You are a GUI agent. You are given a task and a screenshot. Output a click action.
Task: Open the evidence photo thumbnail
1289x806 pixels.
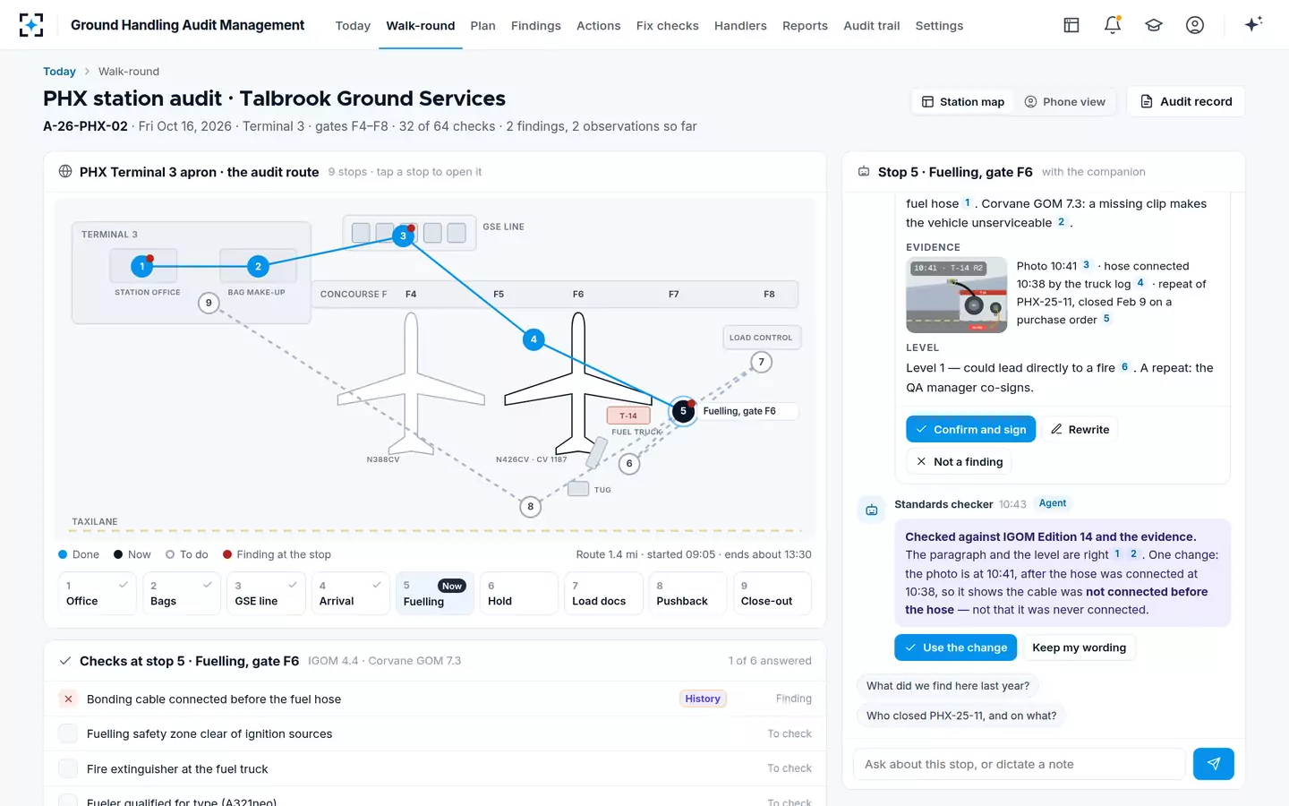[x=956, y=296]
